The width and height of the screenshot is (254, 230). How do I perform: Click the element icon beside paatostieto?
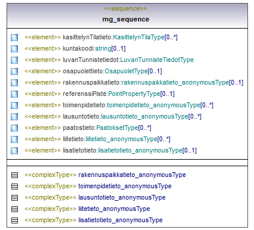[14, 128]
